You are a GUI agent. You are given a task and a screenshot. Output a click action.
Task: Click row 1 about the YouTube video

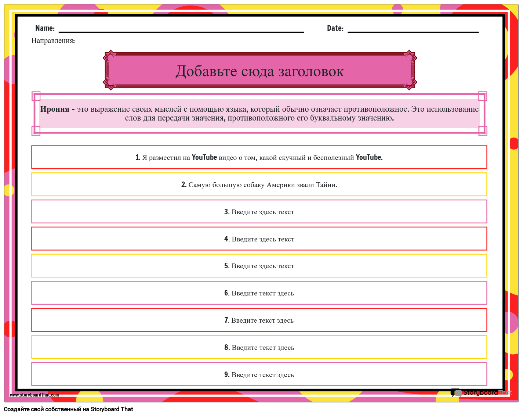[x=259, y=157]
